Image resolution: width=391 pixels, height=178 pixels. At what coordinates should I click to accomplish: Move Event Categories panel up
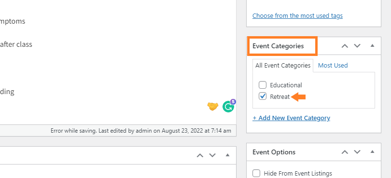[345, 46]
